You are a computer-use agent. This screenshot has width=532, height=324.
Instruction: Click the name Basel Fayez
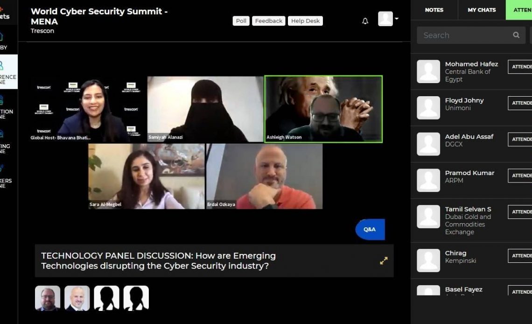click(x=464, y=289)
